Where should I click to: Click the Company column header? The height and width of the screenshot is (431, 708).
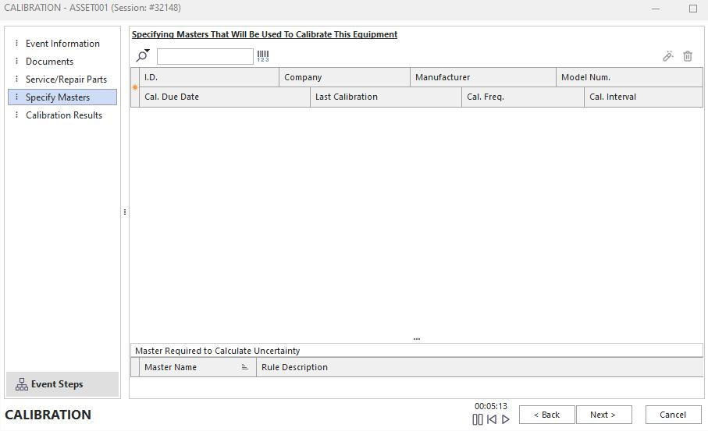[x=344, y=77]
